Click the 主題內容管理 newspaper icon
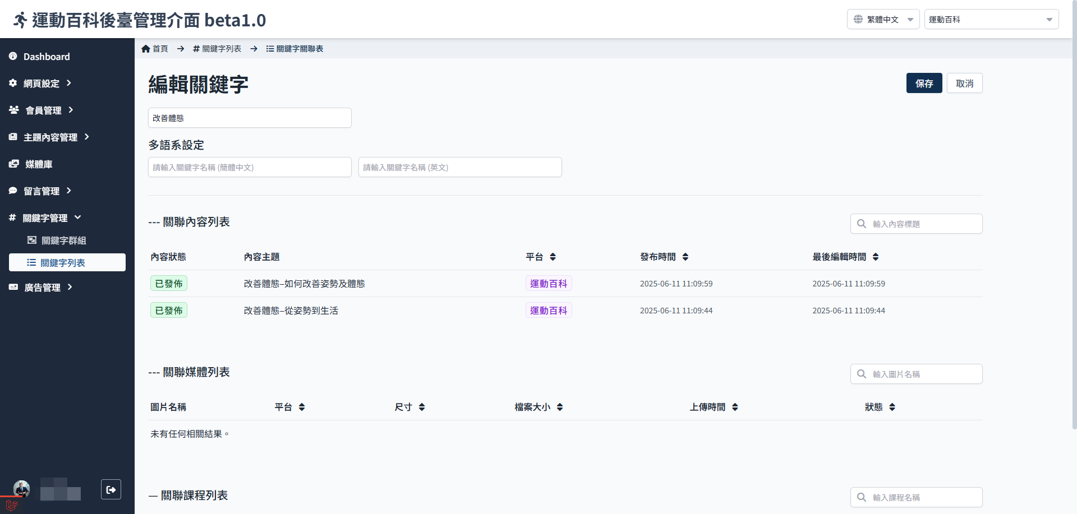The height and width of the screenshot is (514, 1077). click(13, 137)
